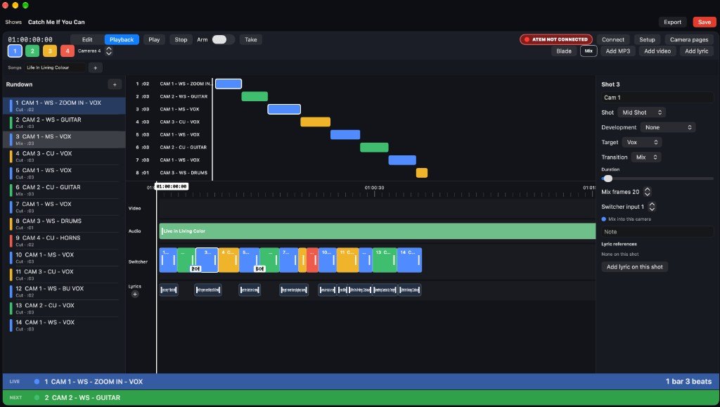
Task: Click Add lyric on this shot
Action: pyautogui.click(x=635, y=267)
